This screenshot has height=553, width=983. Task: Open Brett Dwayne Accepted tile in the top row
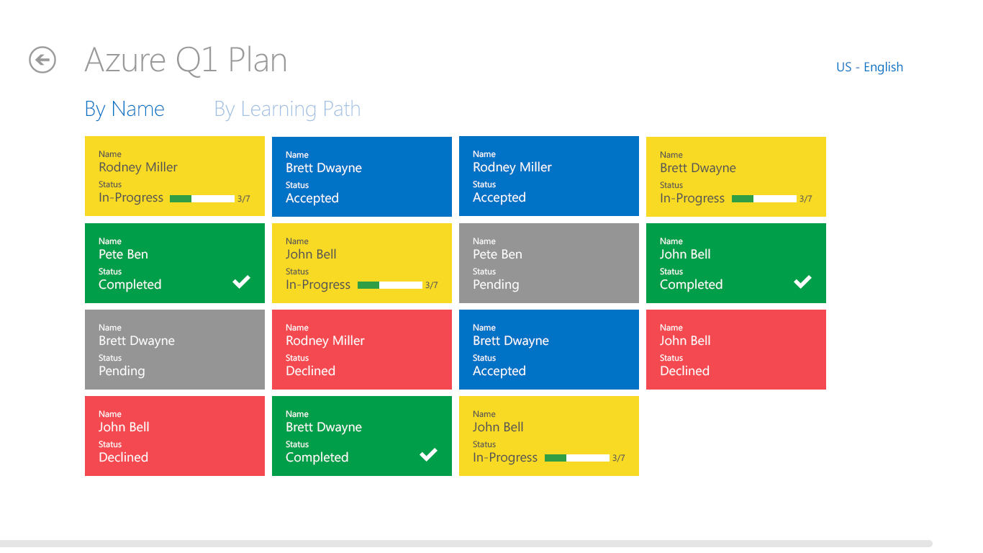(x=362, y=176)
